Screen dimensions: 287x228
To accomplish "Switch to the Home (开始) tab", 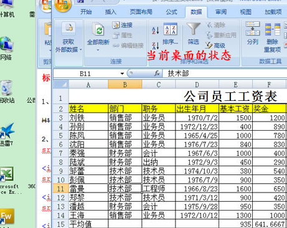I will point(86,12).
